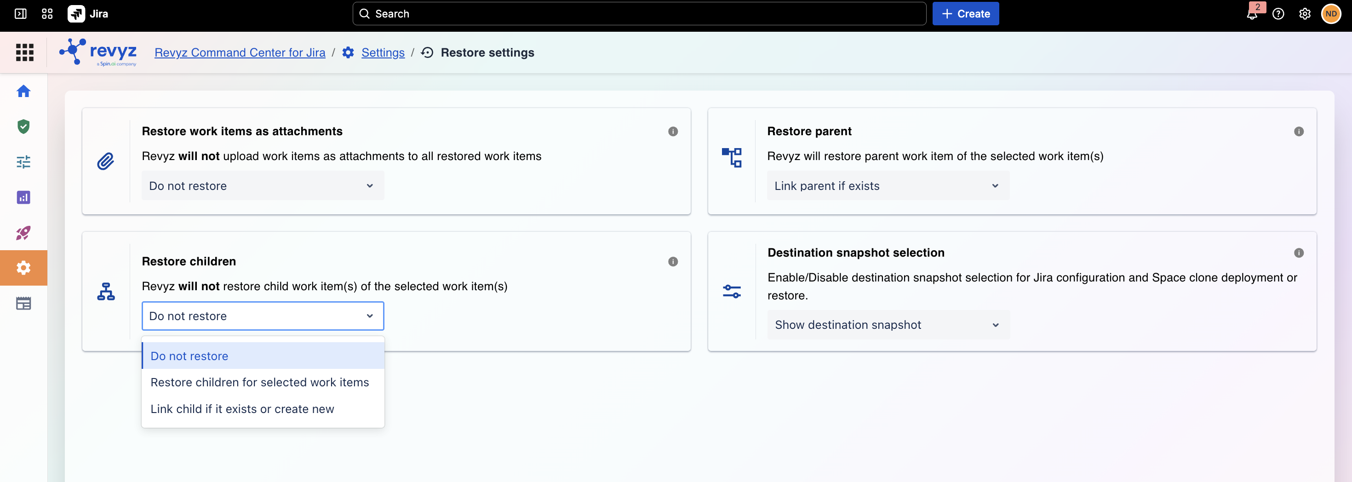The width and height of the screenshot is (1352, 482).
Task: Collapse the Restore children dropdown
Action: pos(263,316)
